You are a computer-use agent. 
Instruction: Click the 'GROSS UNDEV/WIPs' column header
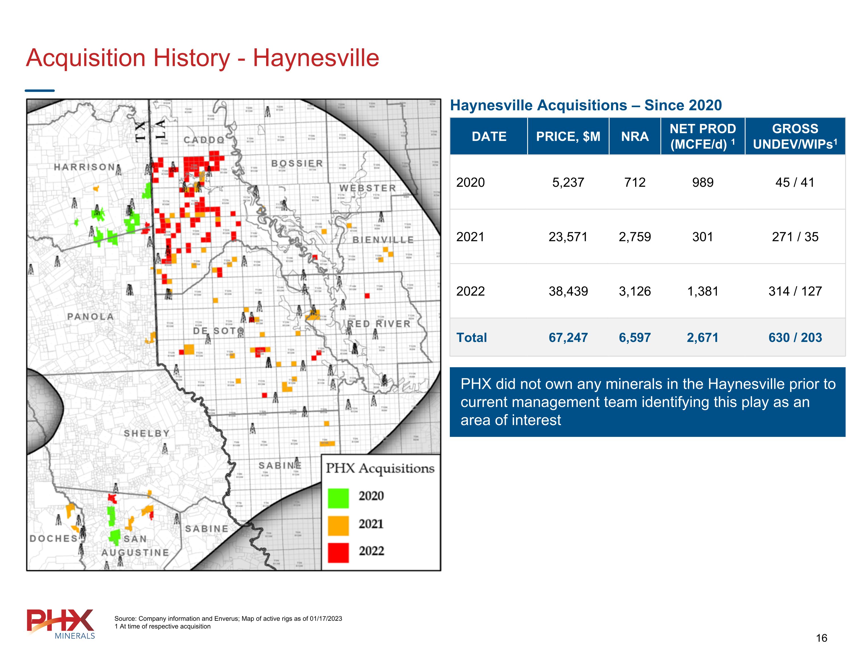tap(795, 136)
